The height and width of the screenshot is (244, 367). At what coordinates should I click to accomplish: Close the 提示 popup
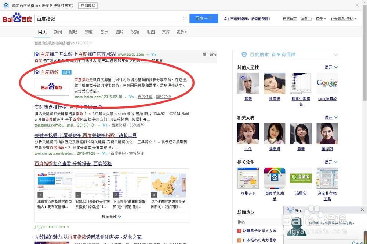363,210
